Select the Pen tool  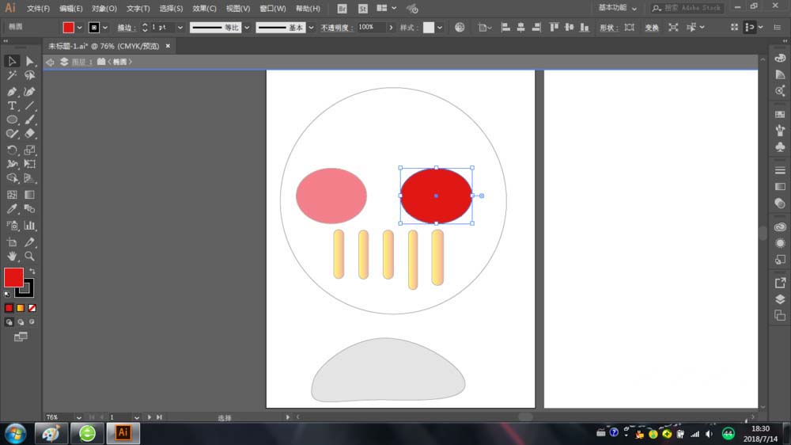[x=12, y=91]
